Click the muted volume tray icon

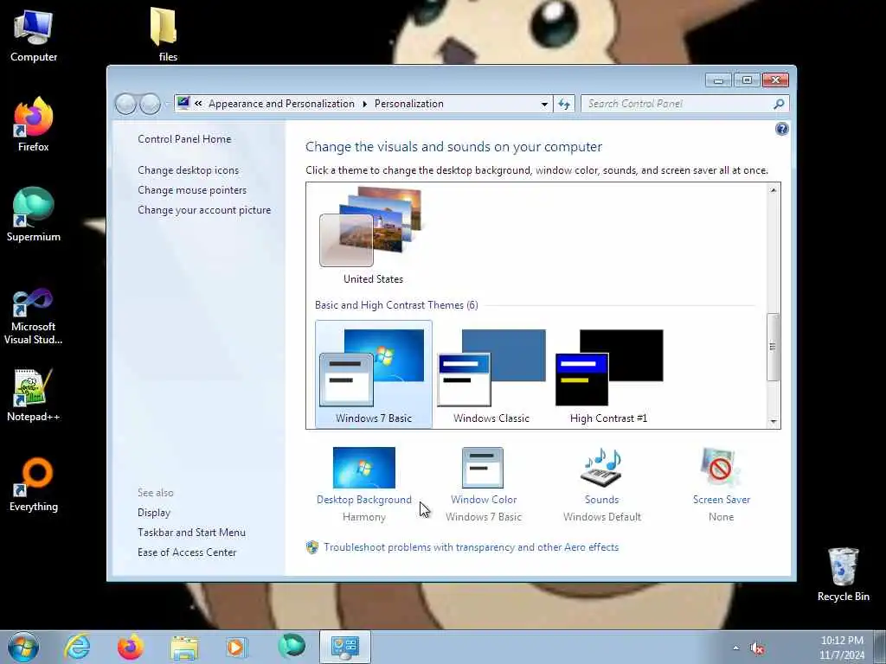(757, 648)
